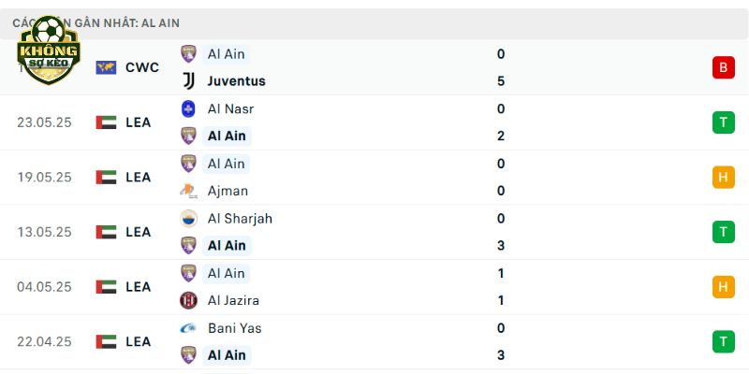Click orange H badge for Ajman match
The image size is (749, 374).
[723, 178]
